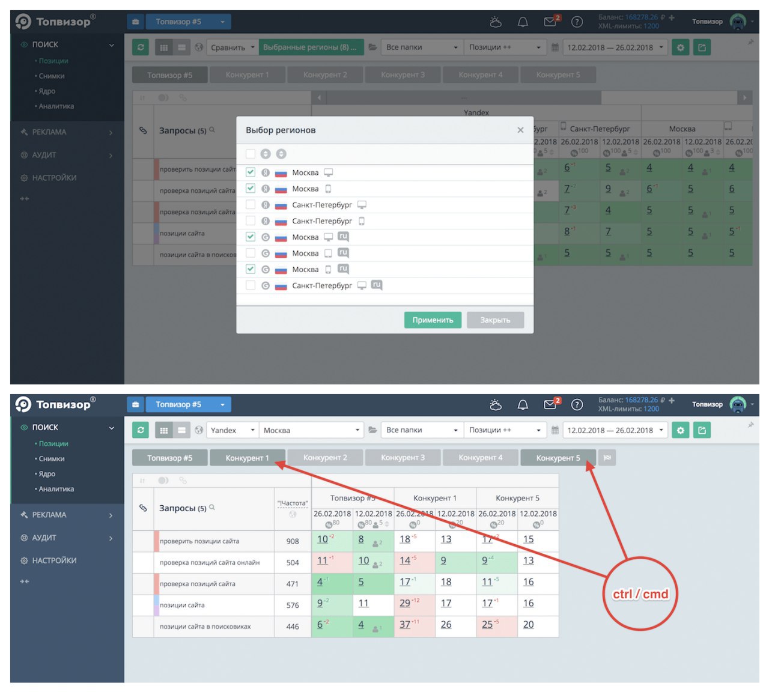Uncheck the Yandex Москва desktop region checkbox

coord(251,172)
